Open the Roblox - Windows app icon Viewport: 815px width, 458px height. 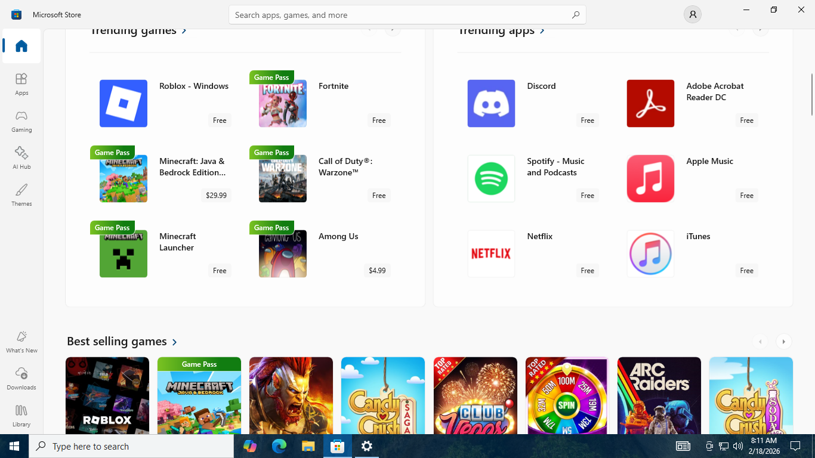[x=124, y=103]
